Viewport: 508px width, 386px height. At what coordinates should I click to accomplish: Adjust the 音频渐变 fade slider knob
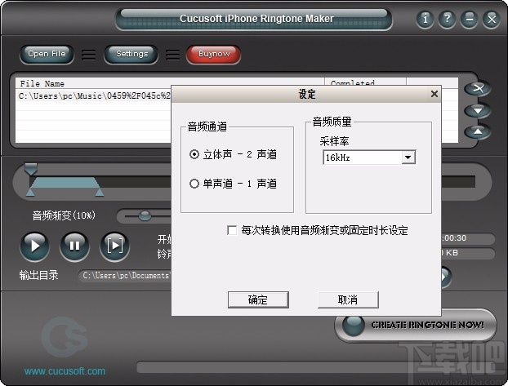pyautogui.click(x=145, y=215)
